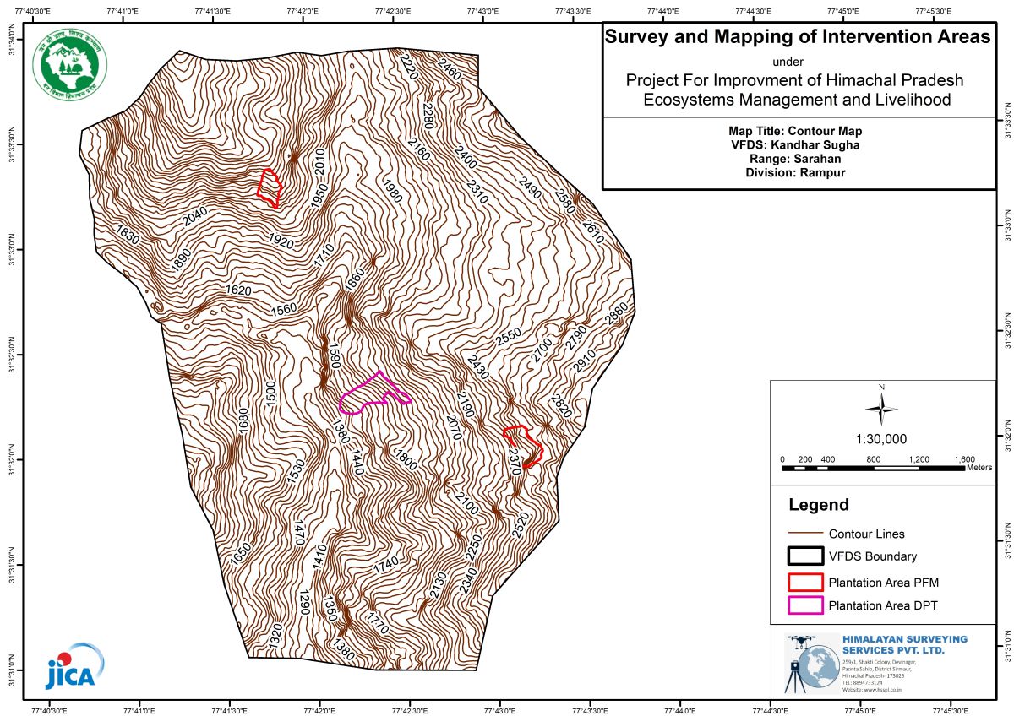Click contour label 1530
Screen dimensions: 1014x716
tap(296, 470)
